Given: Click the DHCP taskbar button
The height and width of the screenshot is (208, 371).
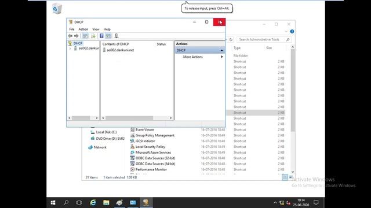Looking at the screenshot, I should coord(146,203).
